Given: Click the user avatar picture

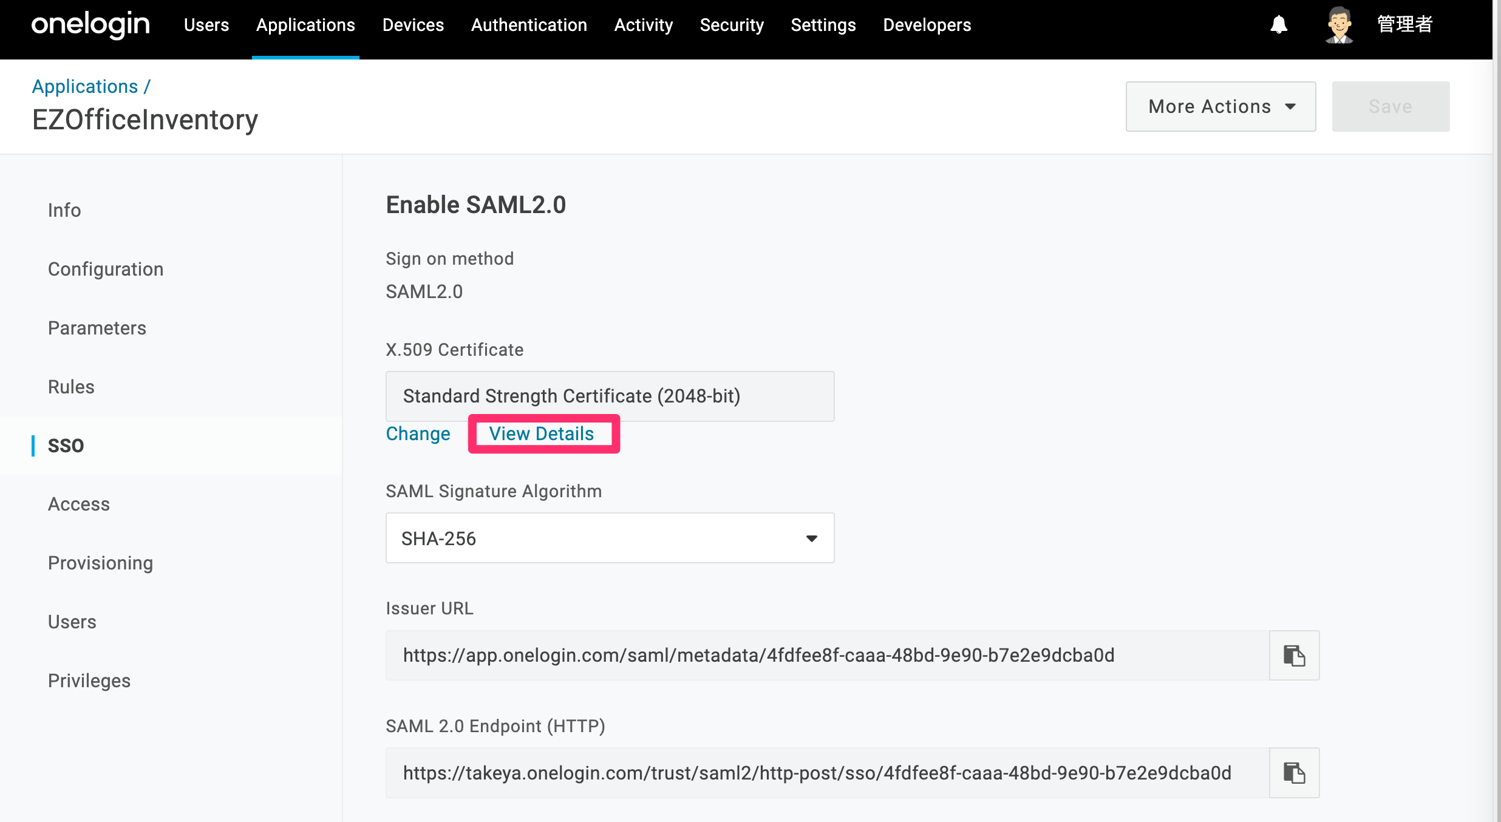Looking at the screenshot, I should point(1339,25).
